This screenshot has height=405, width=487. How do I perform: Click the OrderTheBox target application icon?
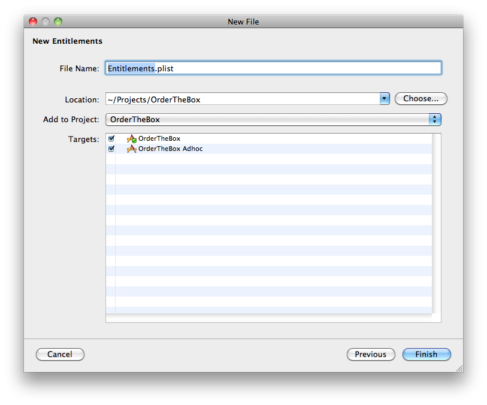pyautogui.click(x=131, y=138)
